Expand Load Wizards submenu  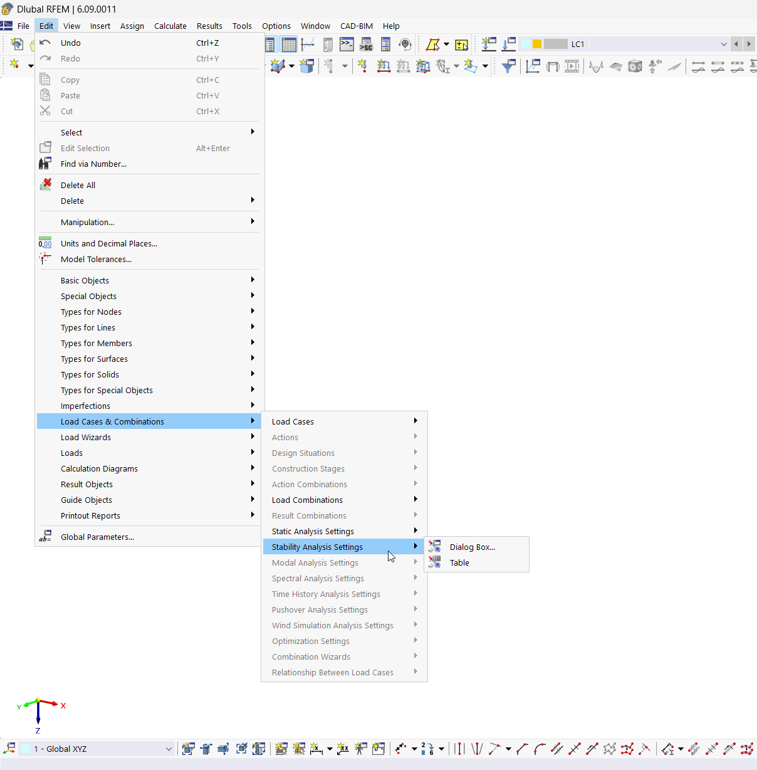tap(149, 437)
